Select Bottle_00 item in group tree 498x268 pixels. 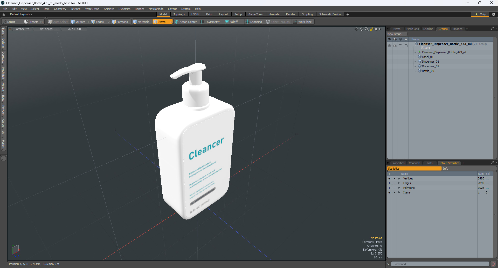pos(428,71)
